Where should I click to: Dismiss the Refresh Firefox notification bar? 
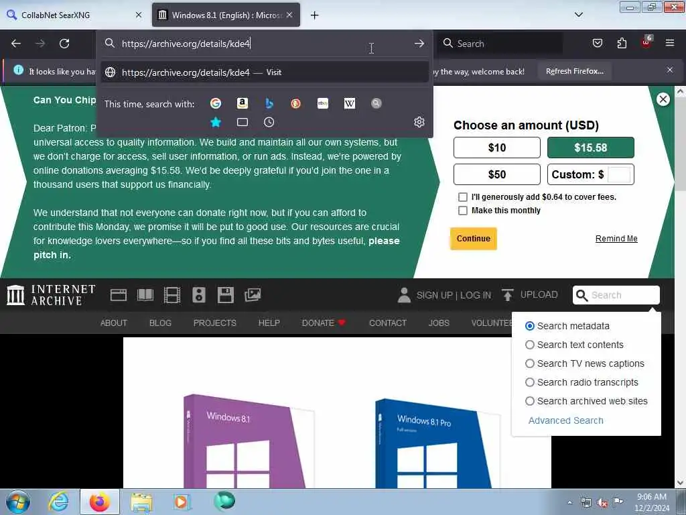coord(670,70)
